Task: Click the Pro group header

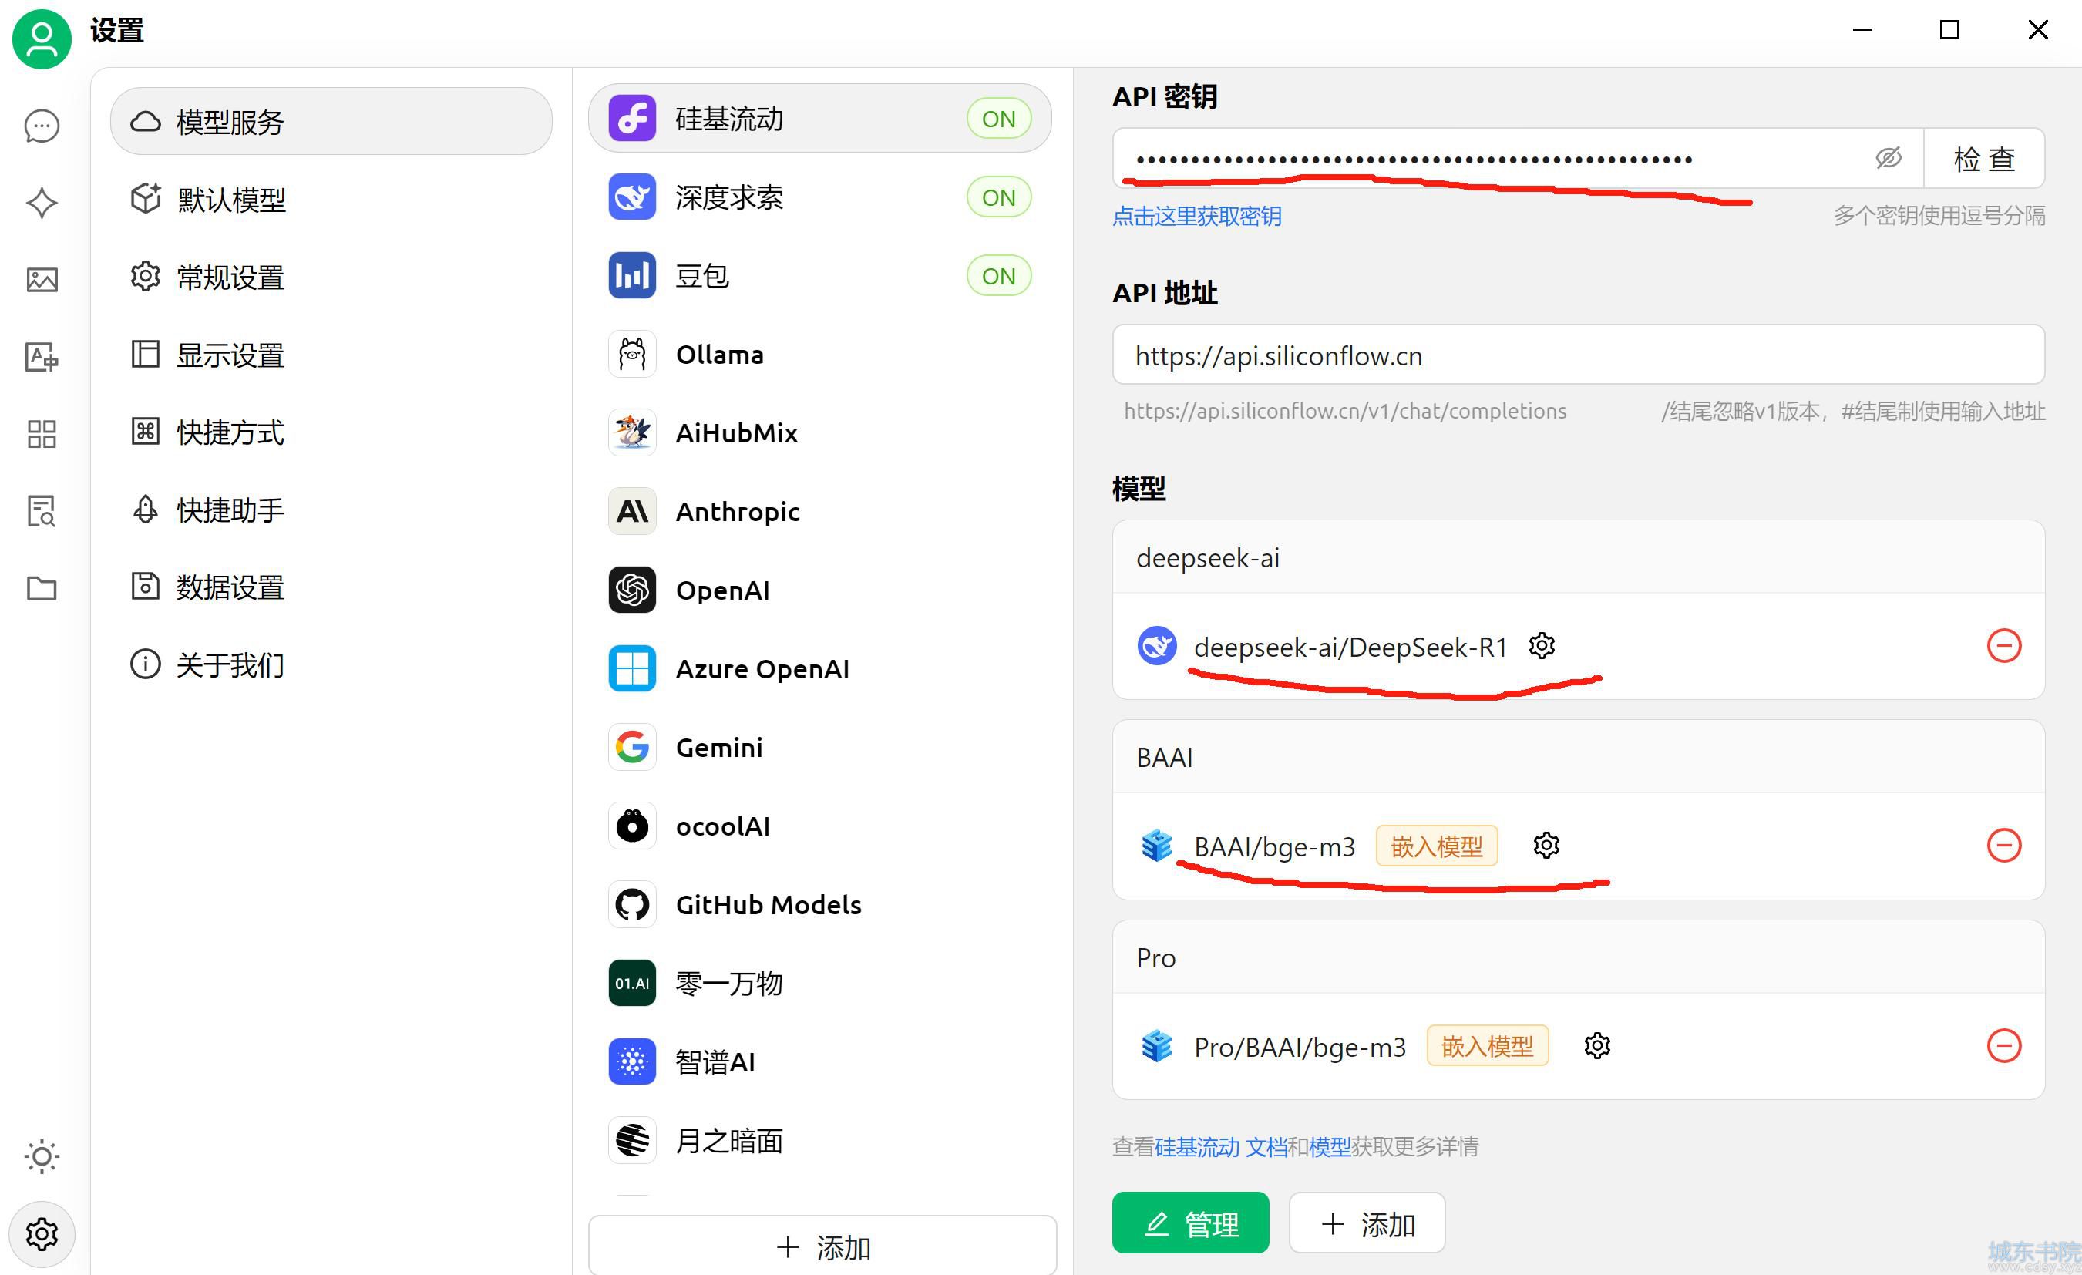Action: click(1579, 957)
